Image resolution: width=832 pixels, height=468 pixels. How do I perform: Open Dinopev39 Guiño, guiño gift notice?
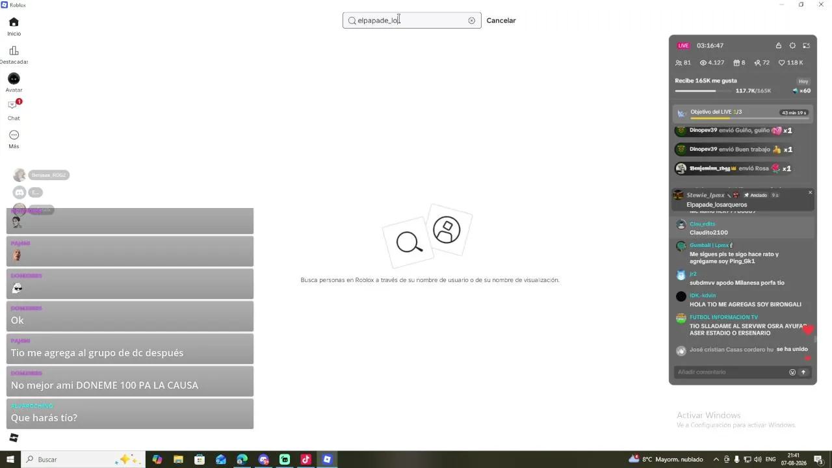733,131
